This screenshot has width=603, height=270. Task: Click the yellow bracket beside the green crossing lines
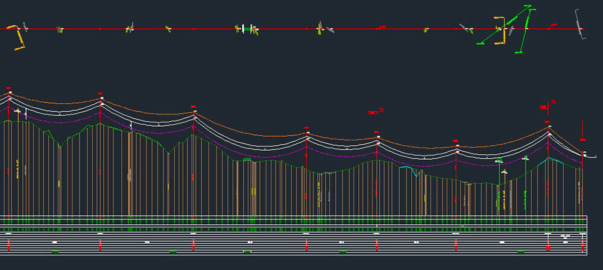tap(500, 31)
